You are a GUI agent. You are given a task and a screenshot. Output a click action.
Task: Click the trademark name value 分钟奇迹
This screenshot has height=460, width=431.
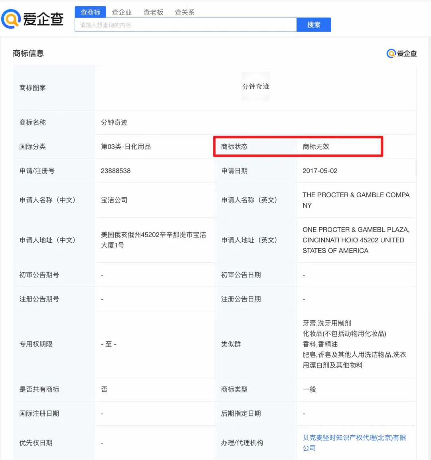click(x=114, y=122)
